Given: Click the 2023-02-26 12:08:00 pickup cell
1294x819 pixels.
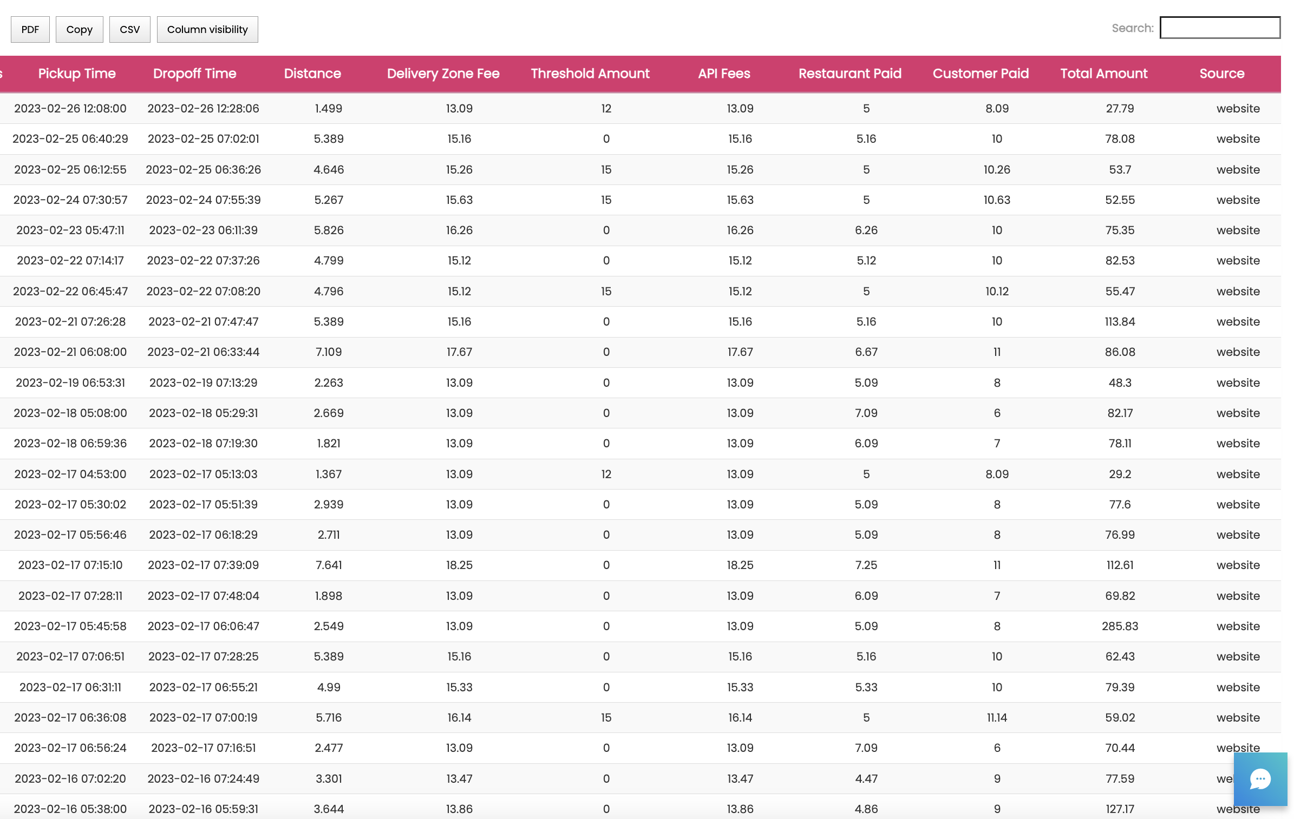Looking at the screenshot, I should pos(70,108).
